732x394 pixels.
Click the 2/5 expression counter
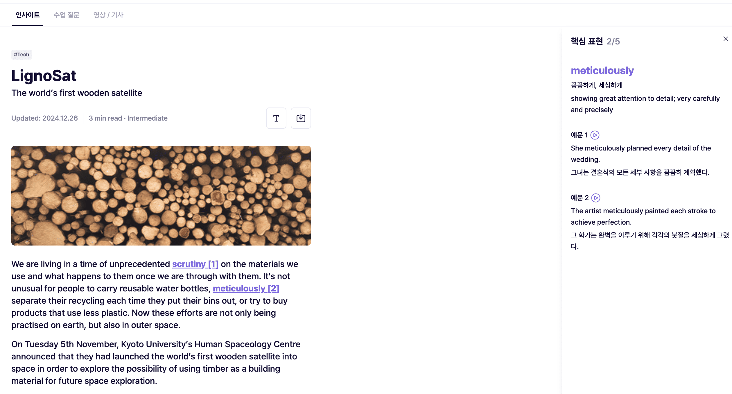[613, 42]
